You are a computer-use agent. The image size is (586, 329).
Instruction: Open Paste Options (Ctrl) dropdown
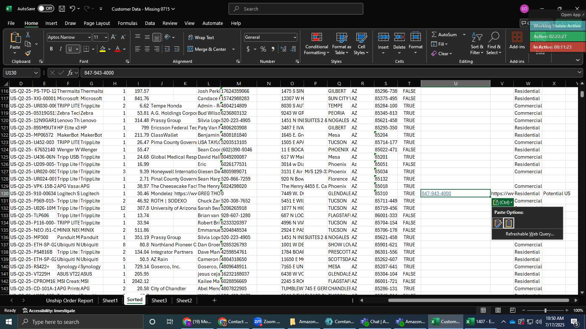point(502,202)
